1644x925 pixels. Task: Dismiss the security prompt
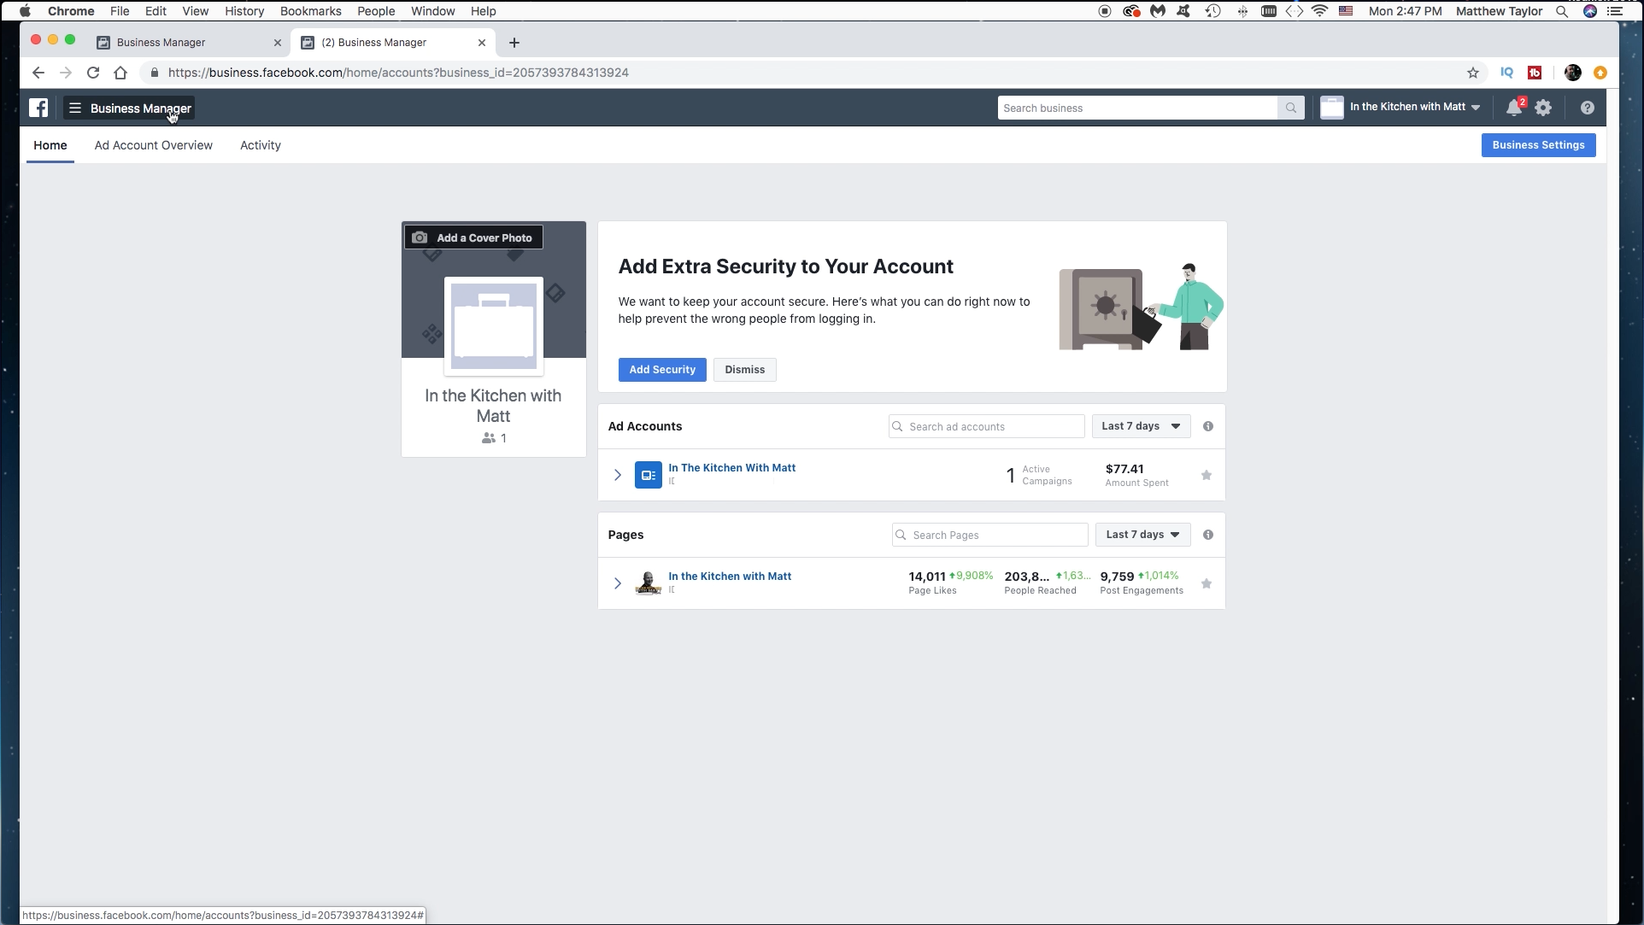point(745,370)
